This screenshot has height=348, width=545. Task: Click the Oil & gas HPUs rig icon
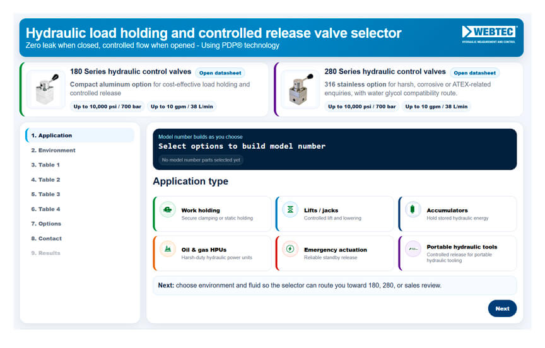pyautogui.click(x=168, y=249)
